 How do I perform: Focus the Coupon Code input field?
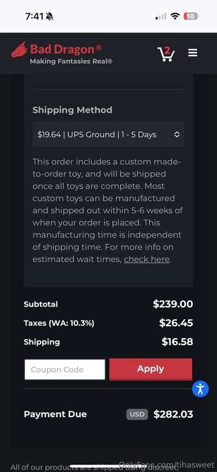[65, 369]
